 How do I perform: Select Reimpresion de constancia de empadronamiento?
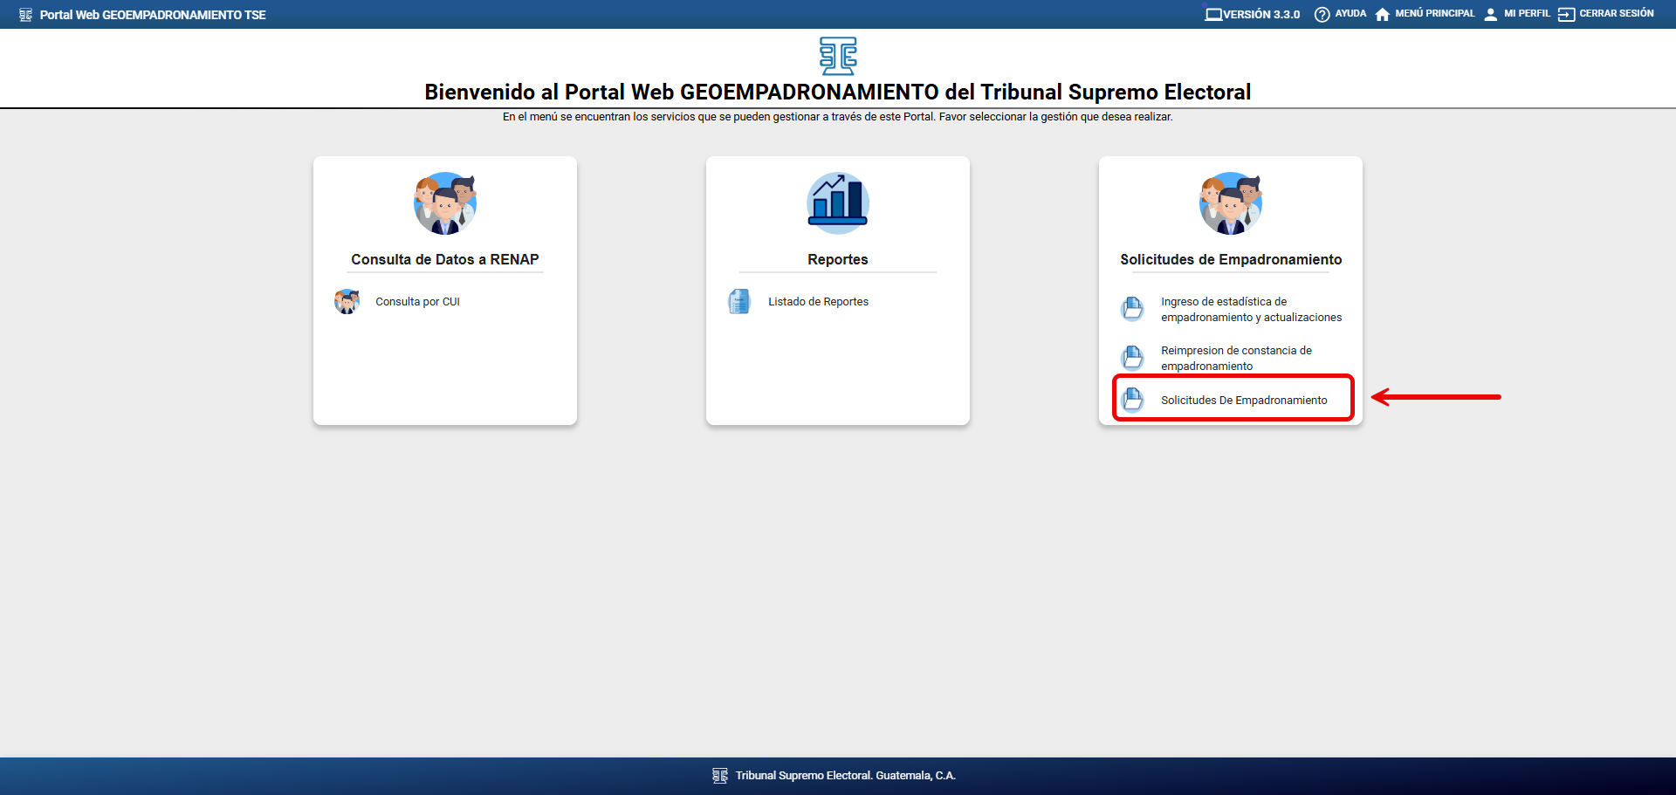point(1236,358)
